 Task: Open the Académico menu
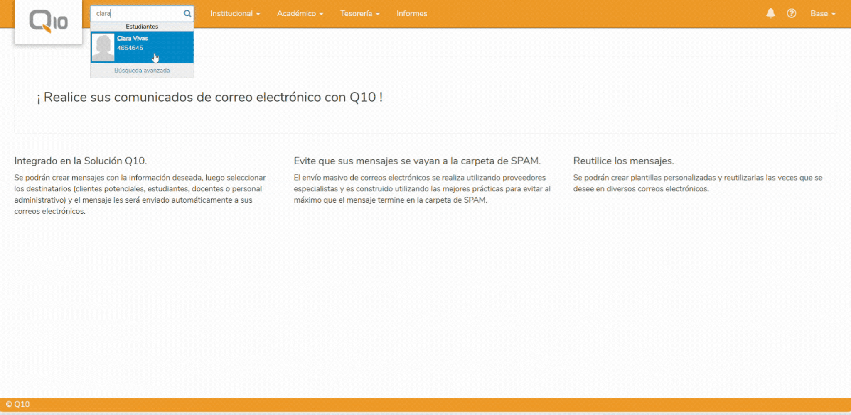click(x=299, y=13)
